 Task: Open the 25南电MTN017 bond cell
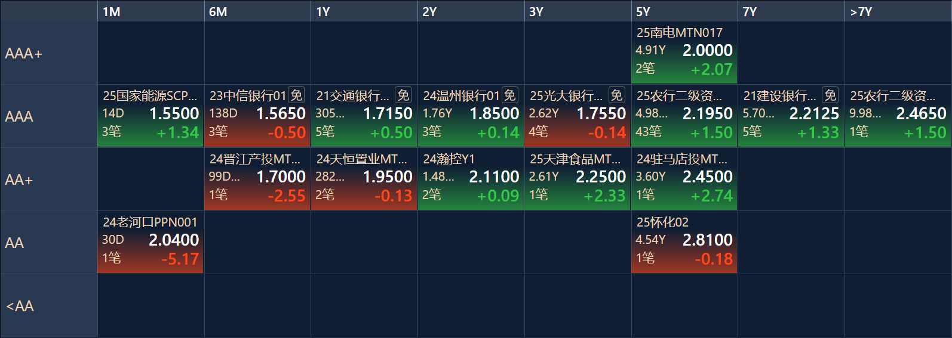pos(684,52)
